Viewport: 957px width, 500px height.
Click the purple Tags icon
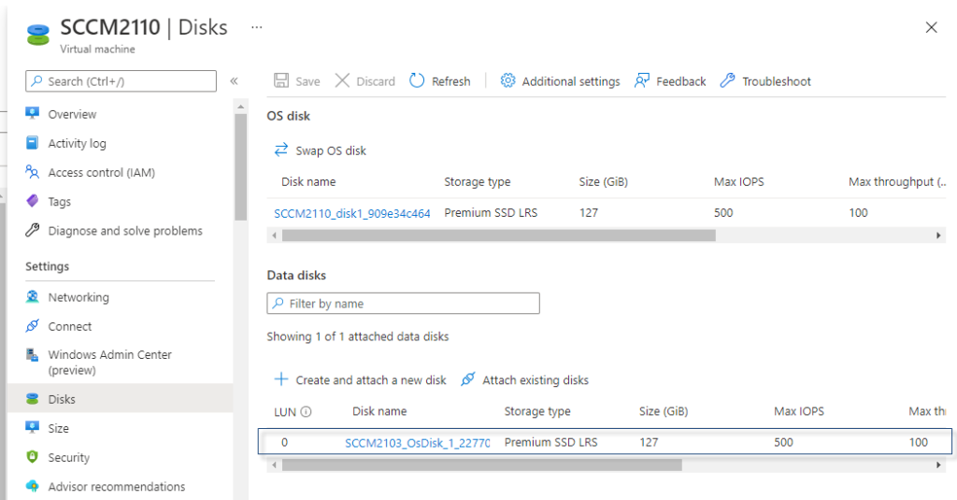33,200
